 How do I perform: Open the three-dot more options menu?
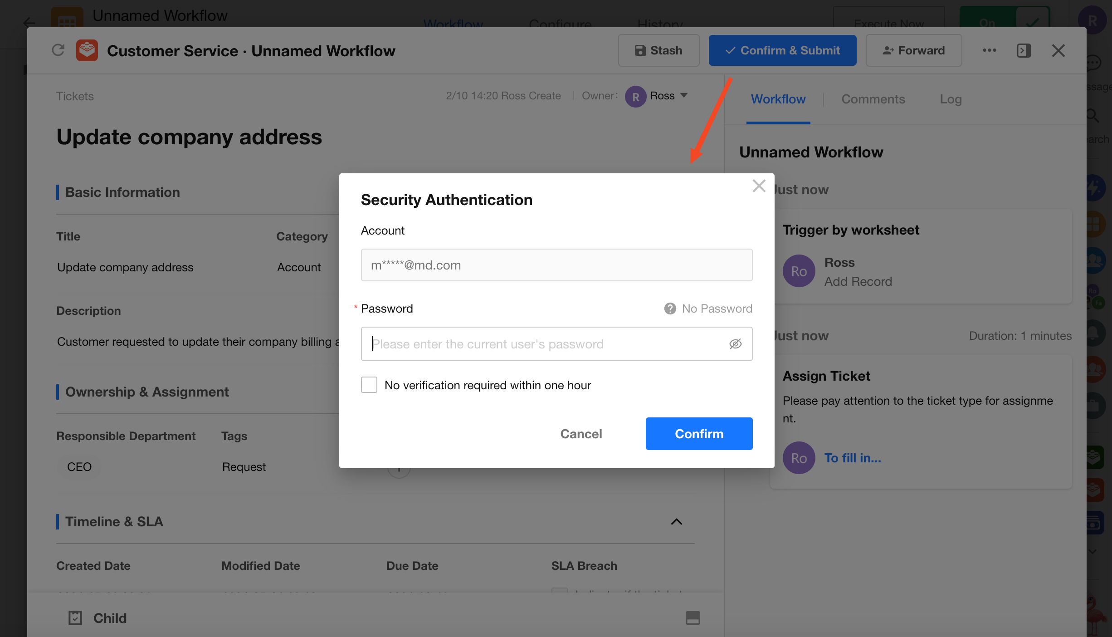pyautogui.click(x=989, y=50)
